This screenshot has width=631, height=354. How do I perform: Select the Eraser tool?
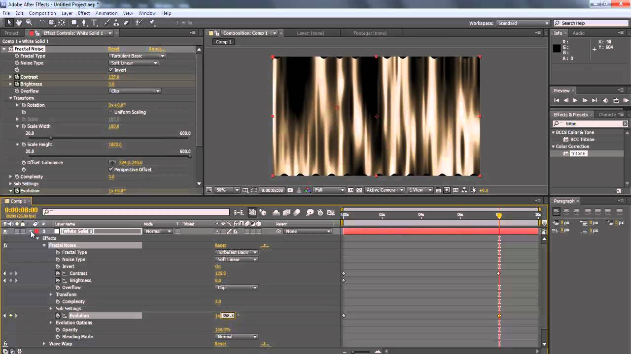[126, 23]
